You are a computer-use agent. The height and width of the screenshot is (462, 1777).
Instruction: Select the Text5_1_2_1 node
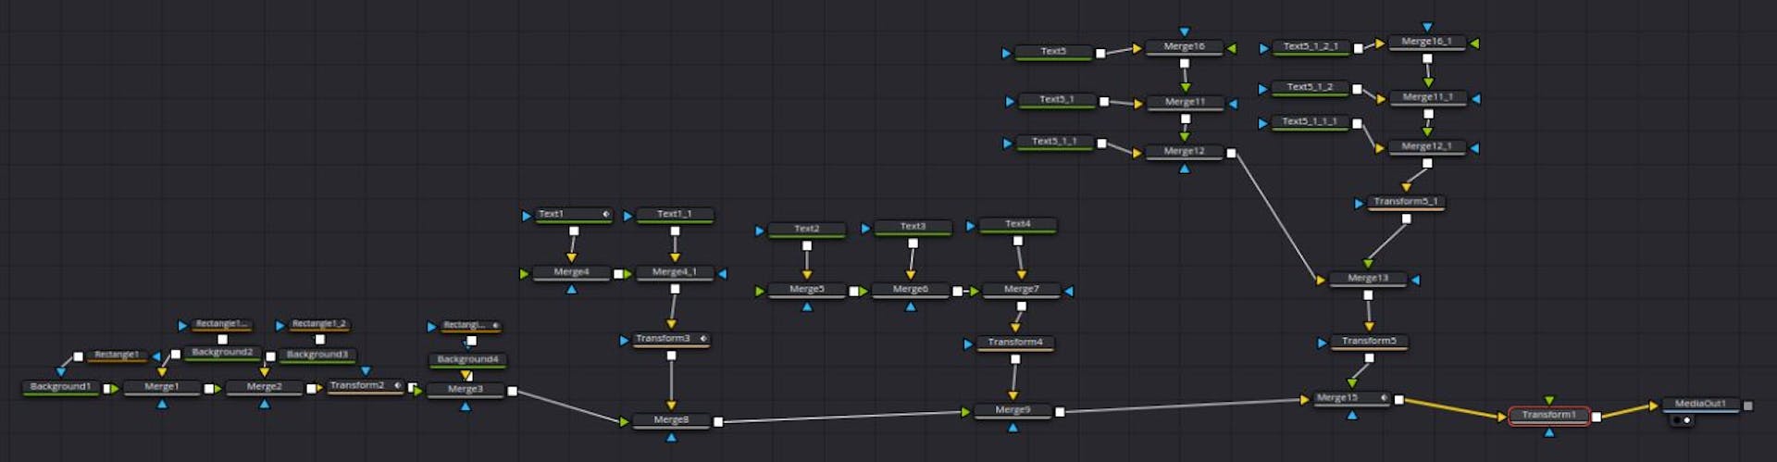1310,46
